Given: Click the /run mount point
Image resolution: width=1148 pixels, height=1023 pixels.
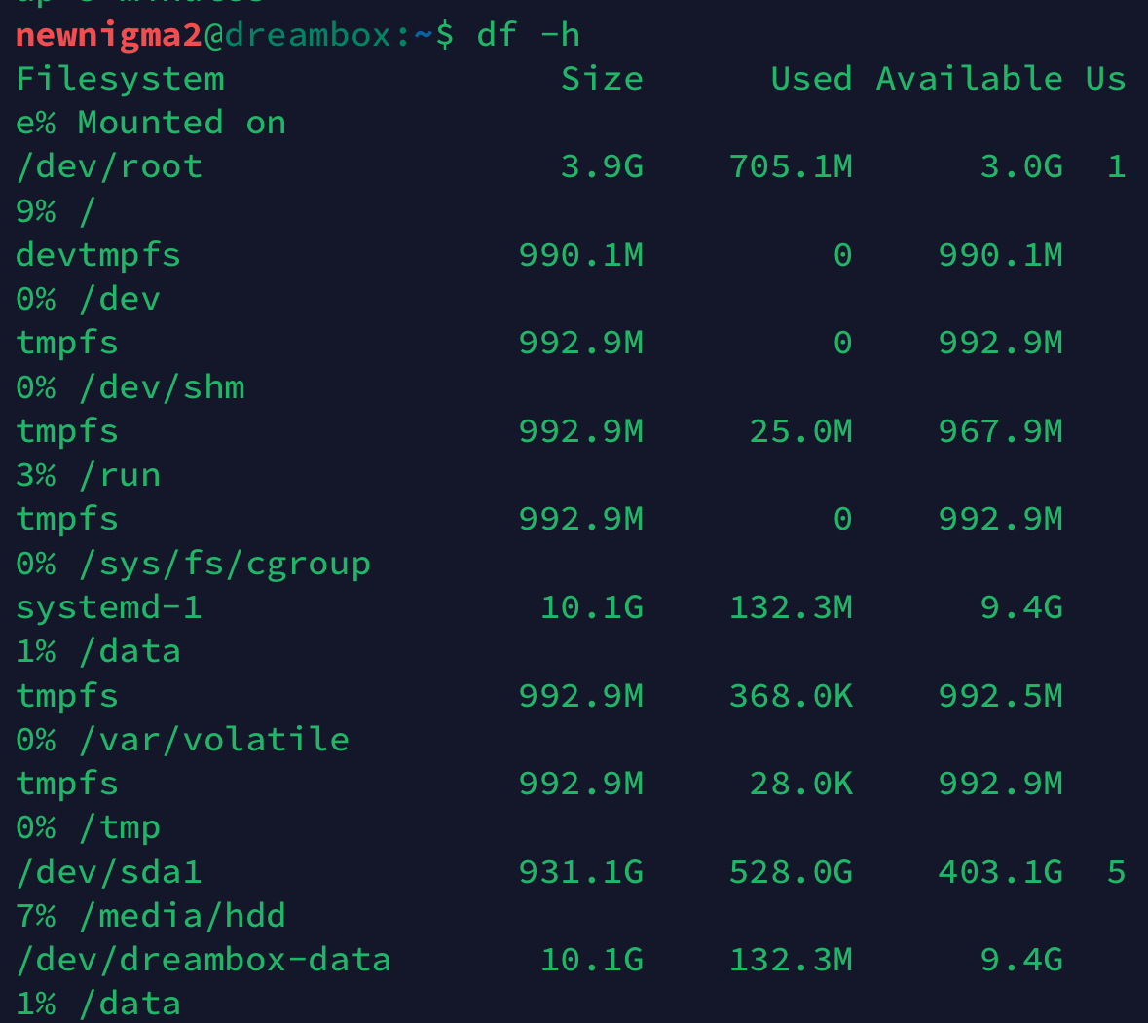Looking at the screenshot, I should point(120,475).
